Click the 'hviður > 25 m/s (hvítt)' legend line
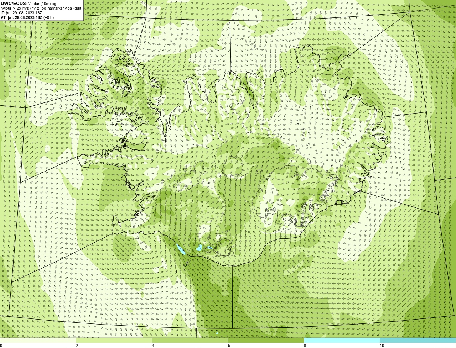 42,8
